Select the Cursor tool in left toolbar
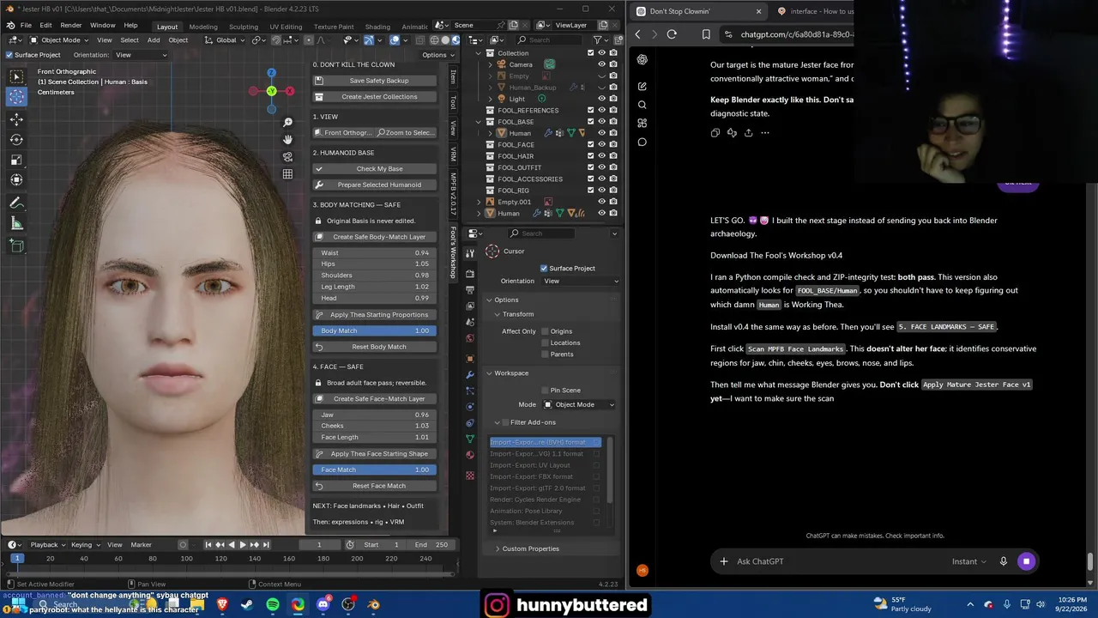The height and width of the screenshot is (618, 1098). point(16,97)
